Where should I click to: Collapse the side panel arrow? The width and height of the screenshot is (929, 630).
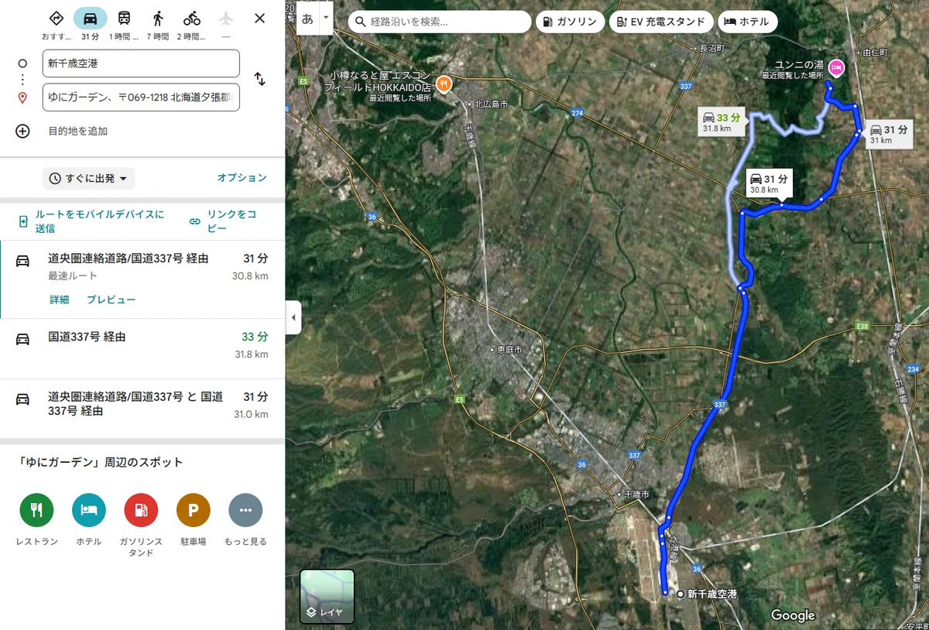click(293, 317)
